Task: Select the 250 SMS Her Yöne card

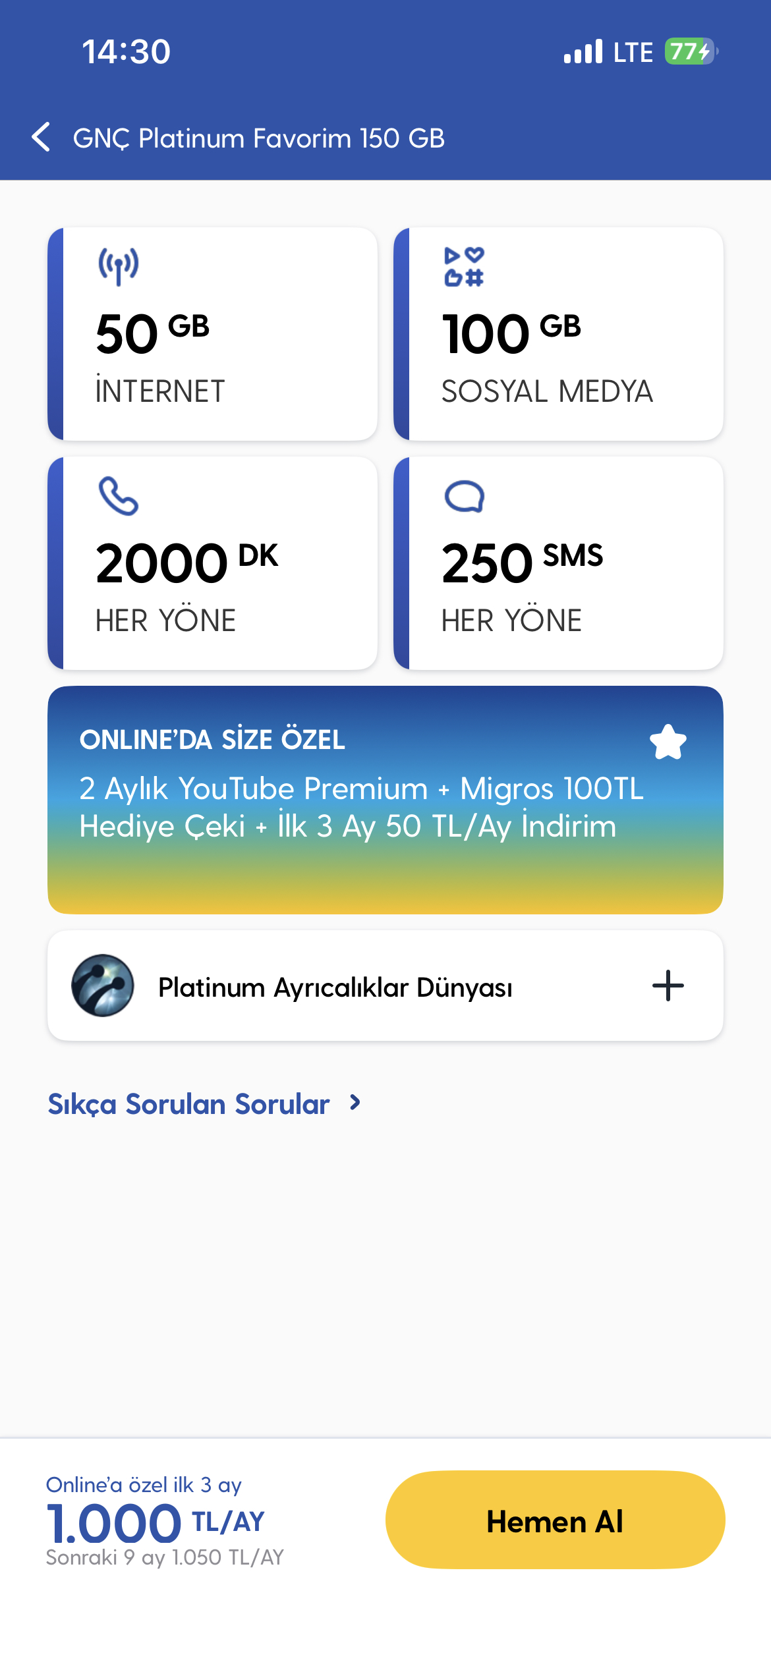Action: click(558, 563)
